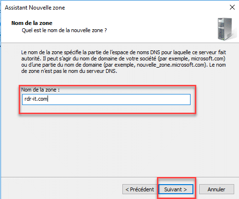The height and width of the screenshot is (199, 239).
Task: Click the (par exemple, microsoft.com) example text
Action: click(x=191, y=59)
